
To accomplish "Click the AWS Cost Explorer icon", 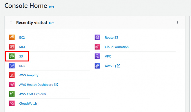I will [x=12, y=94].
